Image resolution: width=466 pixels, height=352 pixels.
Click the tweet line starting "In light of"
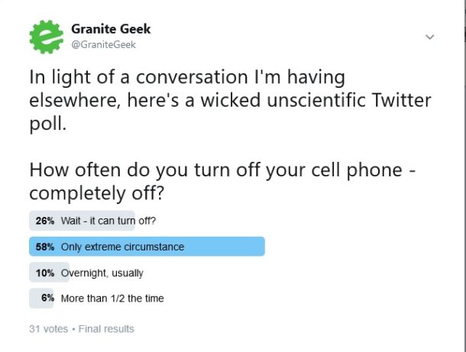tap(187, 79)
